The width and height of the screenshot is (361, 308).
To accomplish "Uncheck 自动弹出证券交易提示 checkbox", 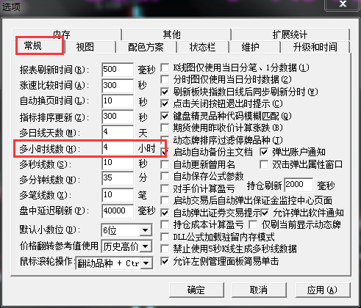I will tap(165, 213).
